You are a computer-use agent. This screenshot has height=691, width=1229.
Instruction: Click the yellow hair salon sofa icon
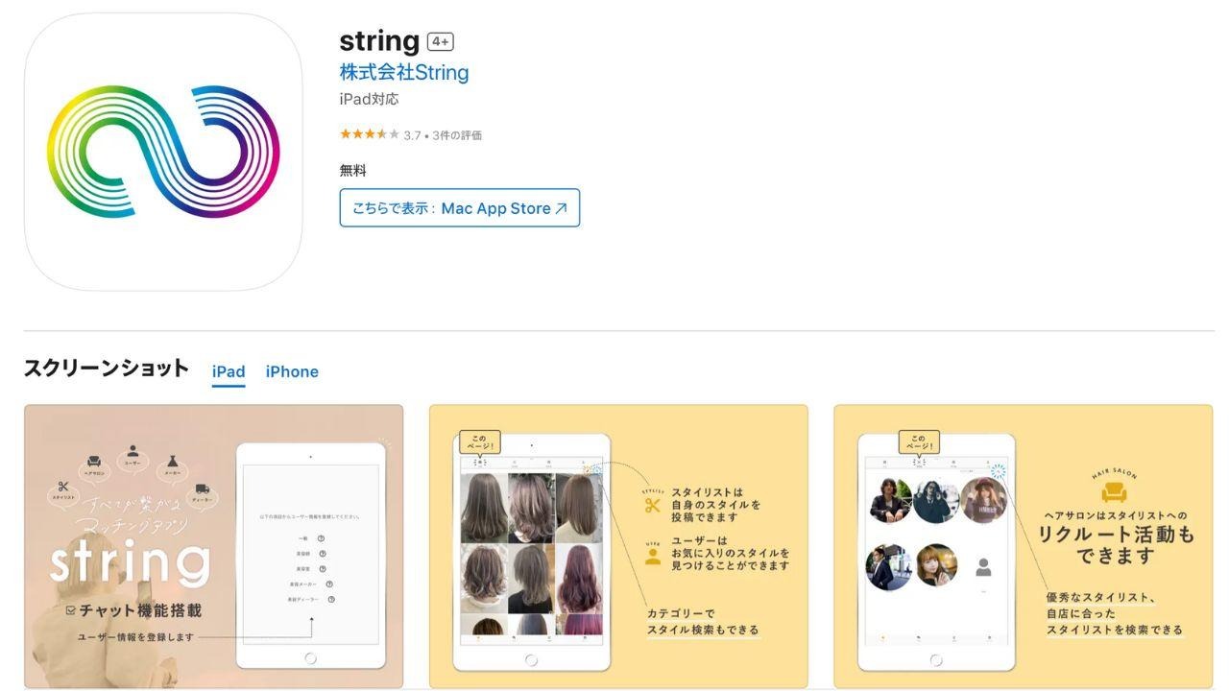[x=1114, y=492]
